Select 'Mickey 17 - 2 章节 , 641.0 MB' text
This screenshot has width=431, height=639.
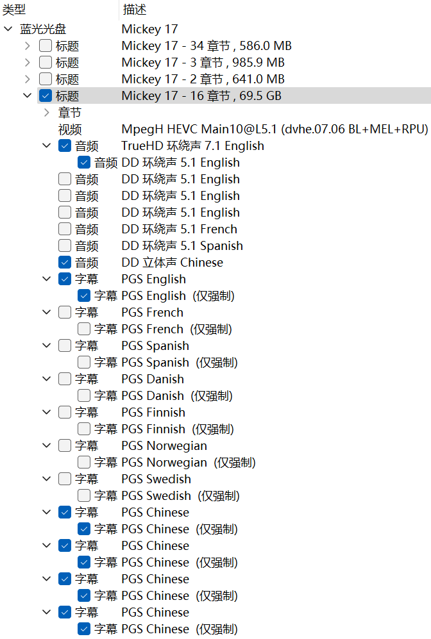pos(203,79)
